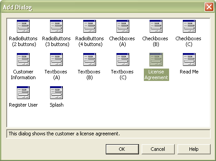Choose the Register User dialog icon
216x161 pixels.
click(x=23, y=93)
